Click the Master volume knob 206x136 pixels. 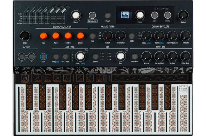(183, 15)
